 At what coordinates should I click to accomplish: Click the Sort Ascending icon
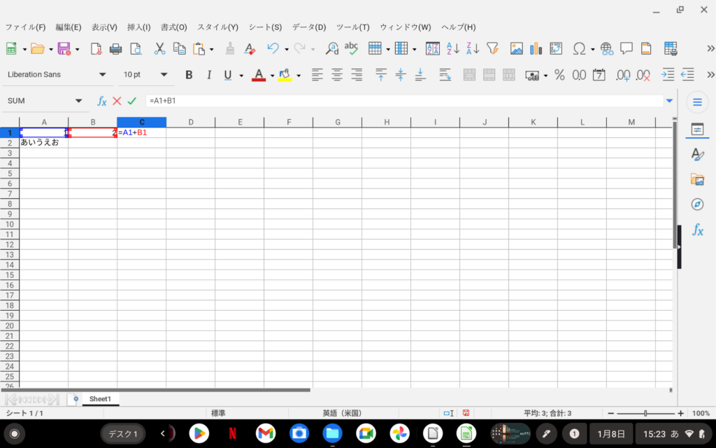[453, 49]
